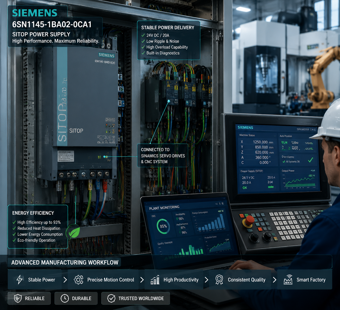The height and width of the screenshot is (310, 340).
Task: Click the checkmark beside High Efficiency up to 93%
Action: click(x=14, y=222)
